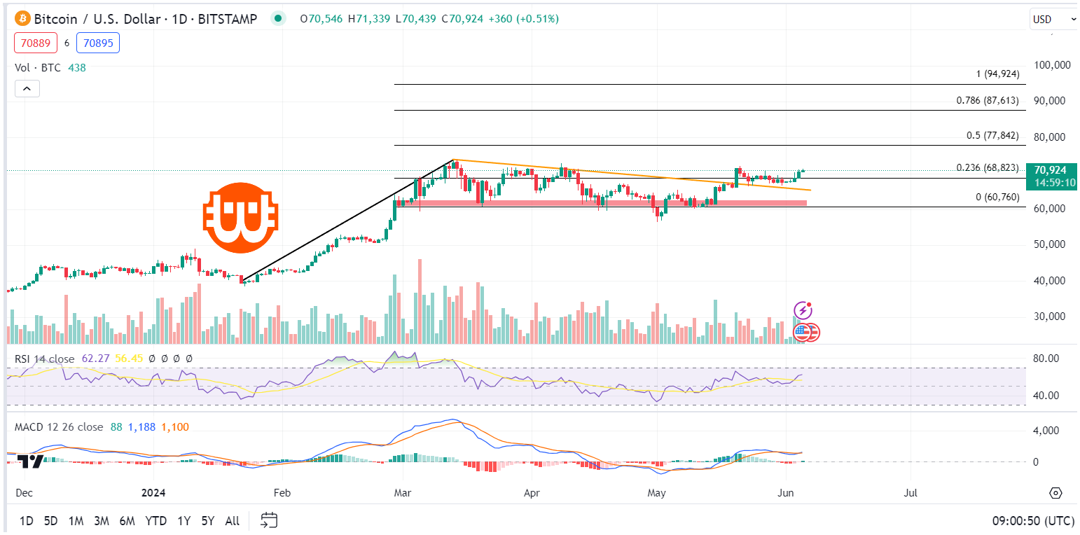Collapse the indicator legend with arrow button
Image resolution: width=1080 pixels, height=535 pixels.
coord(27,89)
